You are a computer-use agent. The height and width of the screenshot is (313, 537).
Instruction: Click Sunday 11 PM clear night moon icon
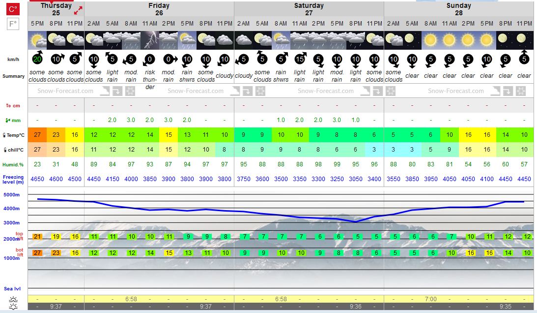(x=524, y=40)
